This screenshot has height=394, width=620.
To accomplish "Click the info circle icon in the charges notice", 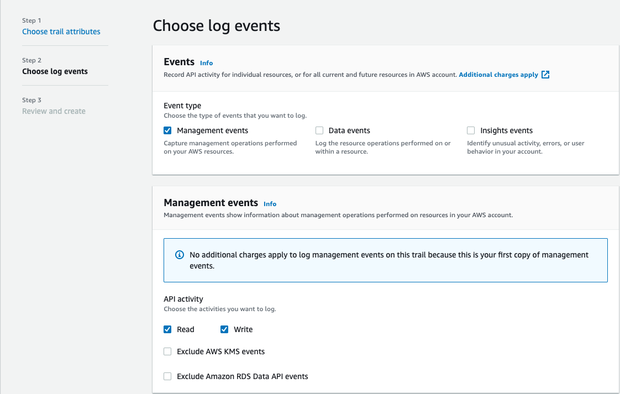I will [179, 255].
